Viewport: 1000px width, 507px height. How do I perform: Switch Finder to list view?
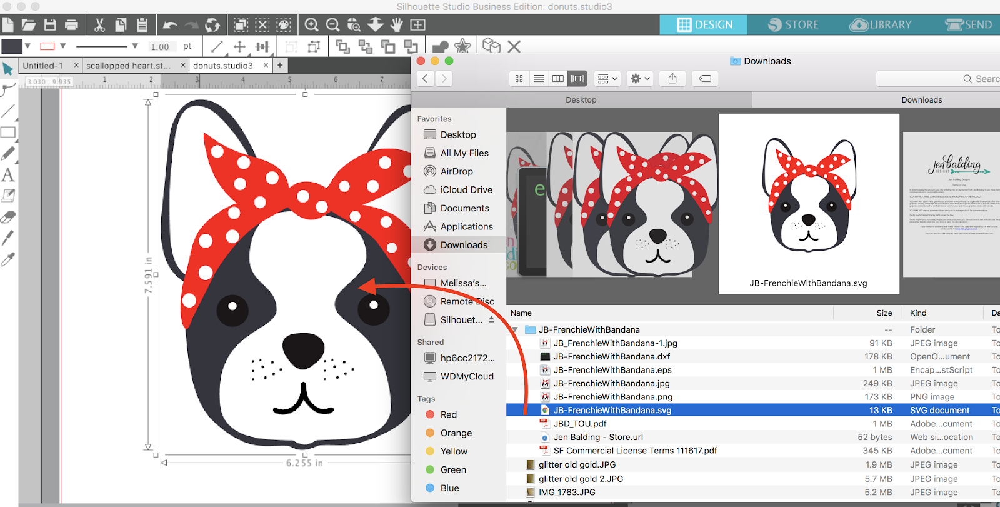pos(539,78)
